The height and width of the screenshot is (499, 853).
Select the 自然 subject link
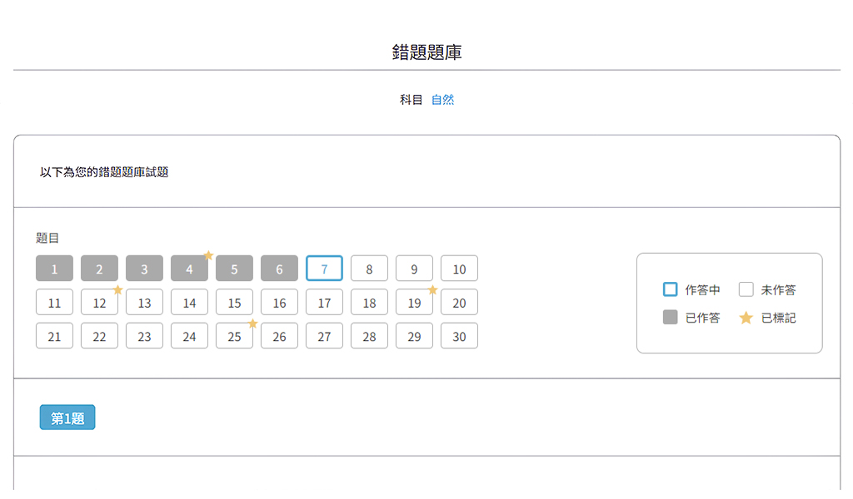442,100
